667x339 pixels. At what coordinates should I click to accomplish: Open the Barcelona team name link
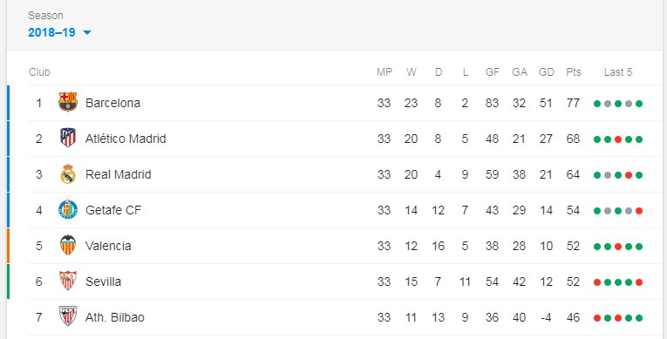pyautogui.click(x=112, y=103)
